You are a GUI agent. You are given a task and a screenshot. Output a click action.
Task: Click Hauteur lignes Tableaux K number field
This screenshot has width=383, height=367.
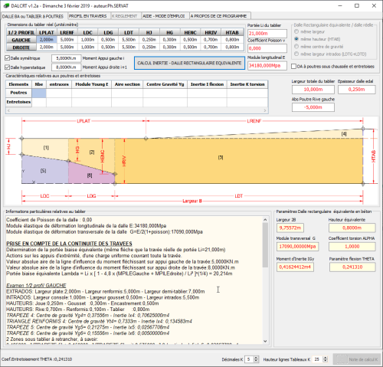pyautogui.click(x=318, y=359)
